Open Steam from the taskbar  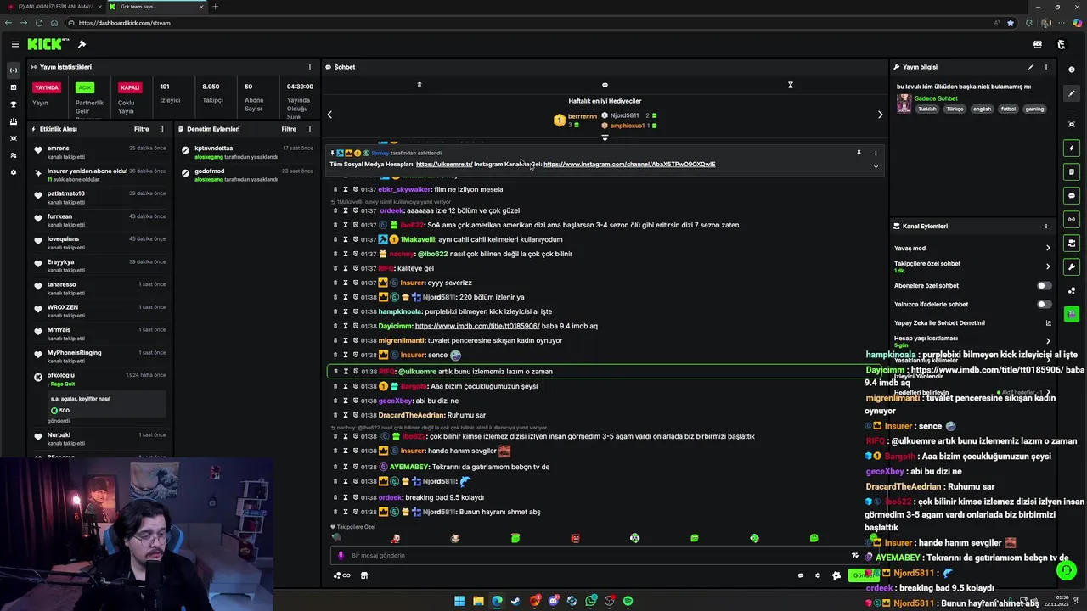coord(515,601)
